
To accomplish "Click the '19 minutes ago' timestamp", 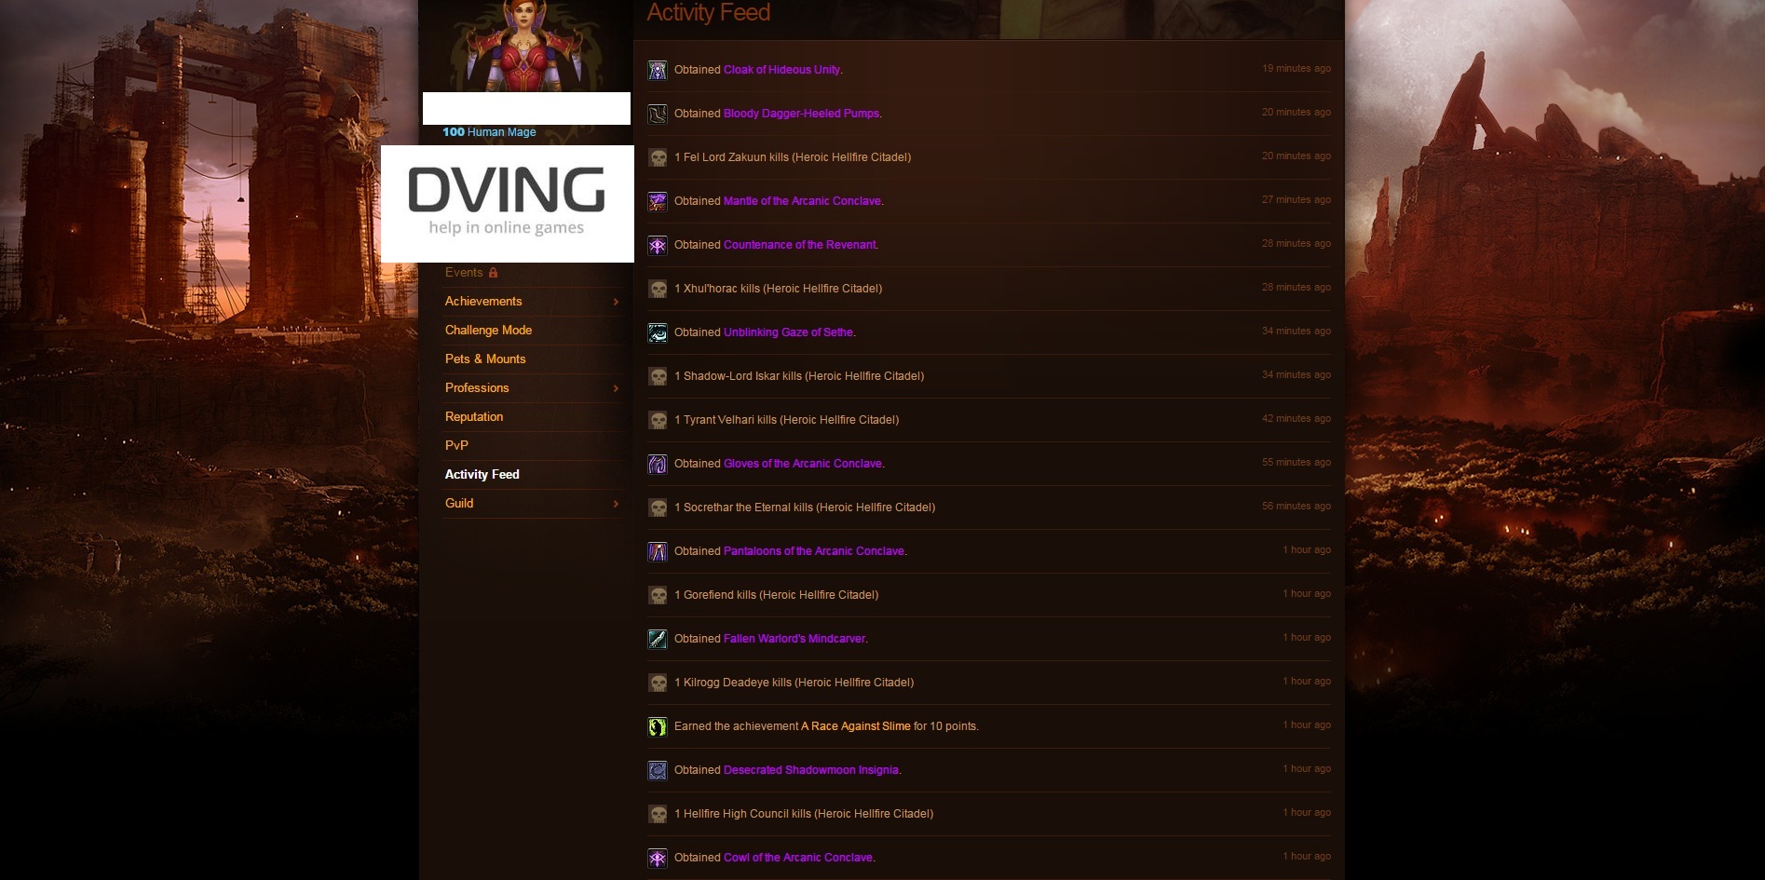I will (x=1297, y=69).
